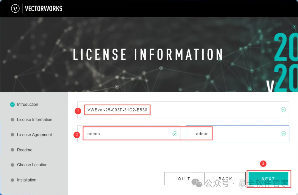This screenshot has width=298, height=195.
Task: Click the LICENSE INFORMATION heading text
Action: coord(148,54)
